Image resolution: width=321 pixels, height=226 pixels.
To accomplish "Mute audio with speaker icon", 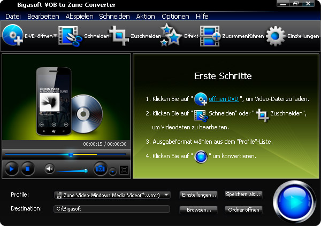I will [x=50, y=169].
